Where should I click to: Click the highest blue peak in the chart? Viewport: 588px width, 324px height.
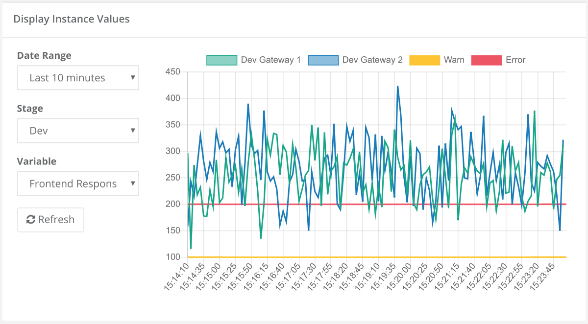click(397, 87)
